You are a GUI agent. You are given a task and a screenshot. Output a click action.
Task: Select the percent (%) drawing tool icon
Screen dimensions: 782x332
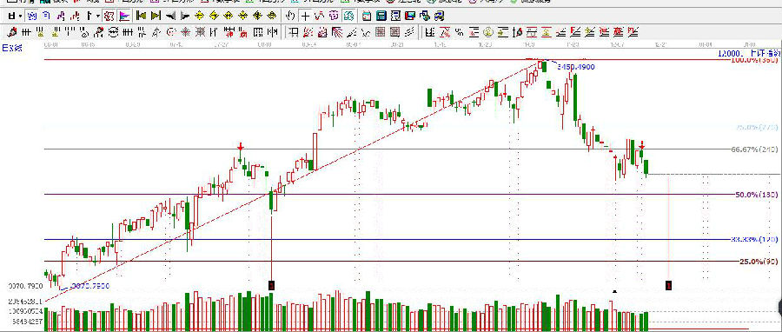[459, 33]
